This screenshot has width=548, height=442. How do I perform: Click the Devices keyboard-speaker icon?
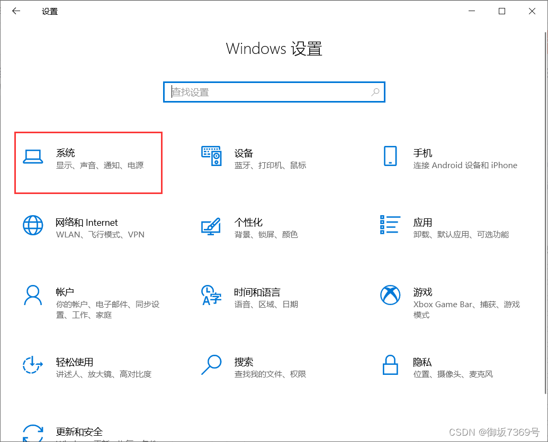[211, 156]
